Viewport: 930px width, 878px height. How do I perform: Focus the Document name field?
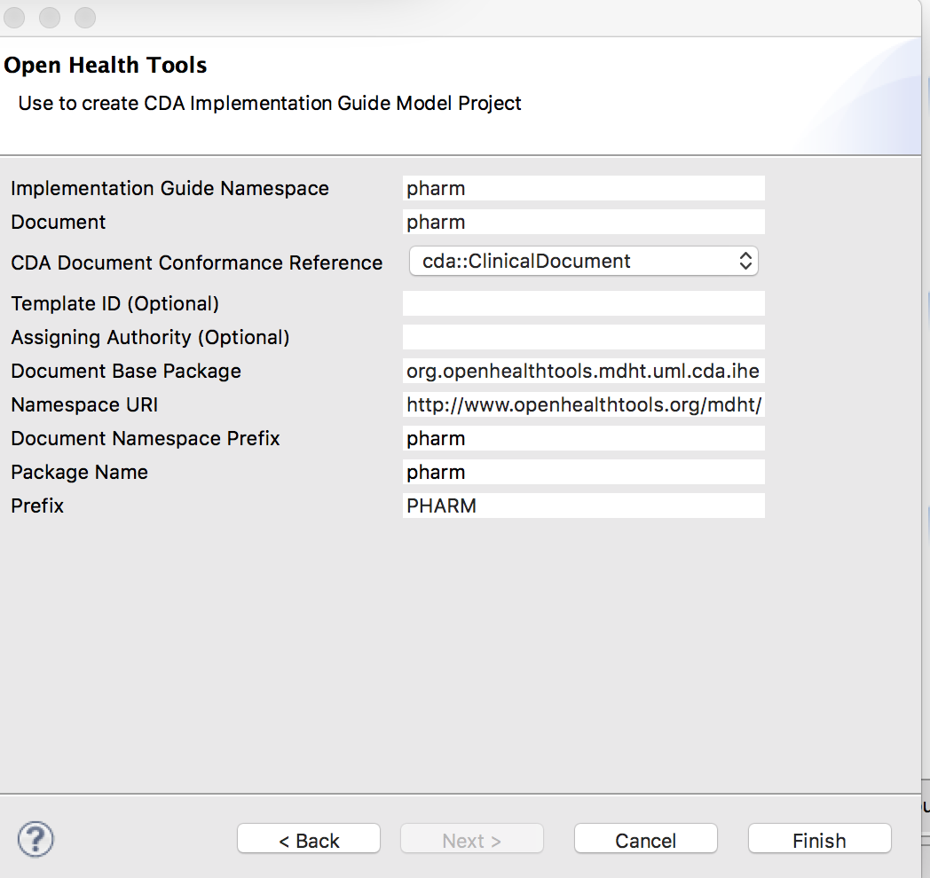point(584,222)
